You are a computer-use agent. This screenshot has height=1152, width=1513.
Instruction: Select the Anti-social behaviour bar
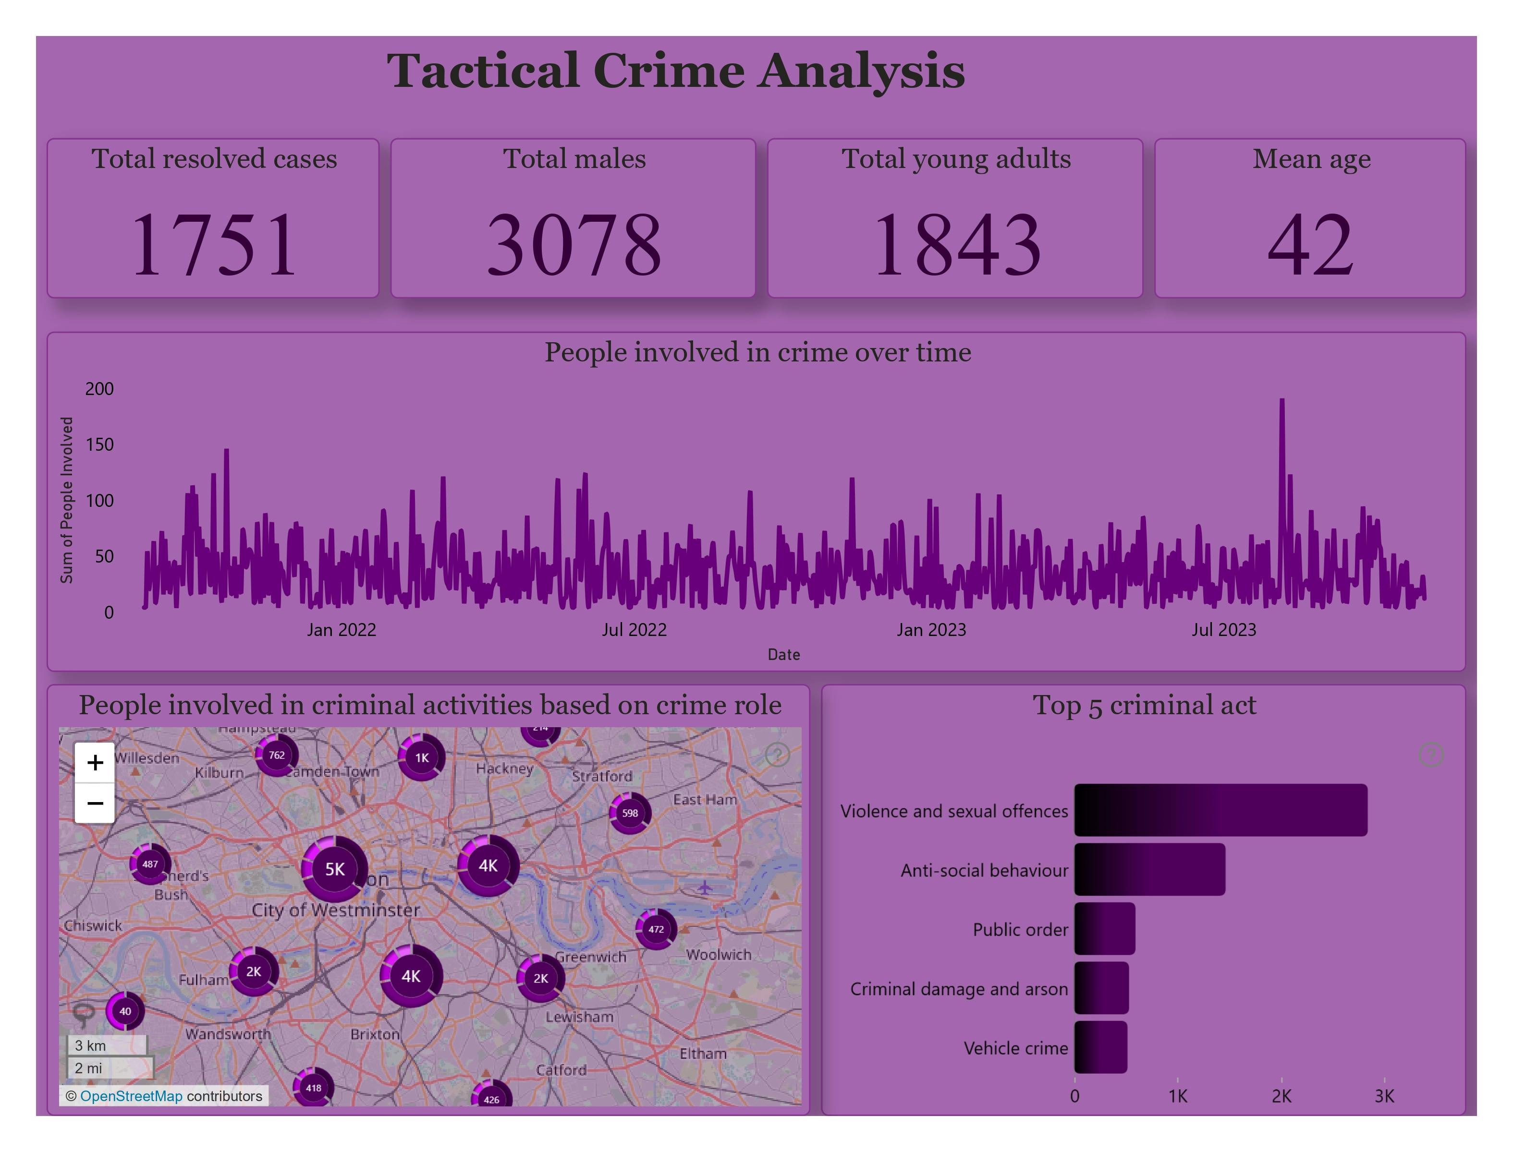point(1149,869)
